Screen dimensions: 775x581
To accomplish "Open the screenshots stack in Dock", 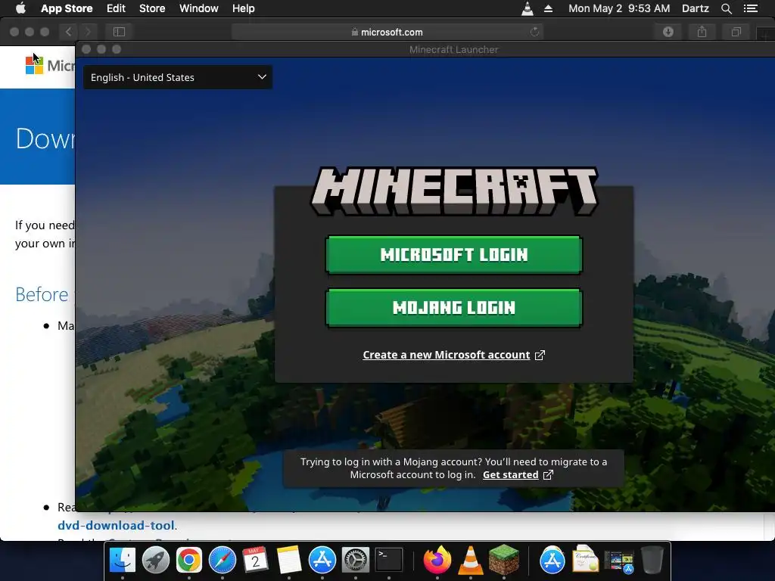I will click(x=618, y=562).
